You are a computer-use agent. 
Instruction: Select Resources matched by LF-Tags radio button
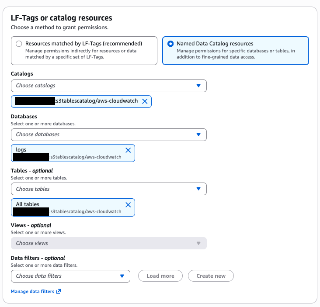tap(19, 44)
